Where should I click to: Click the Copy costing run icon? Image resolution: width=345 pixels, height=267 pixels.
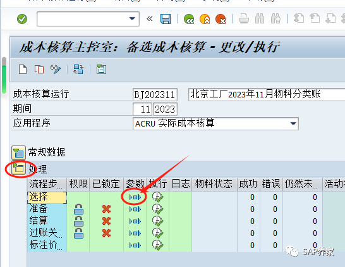39,70
